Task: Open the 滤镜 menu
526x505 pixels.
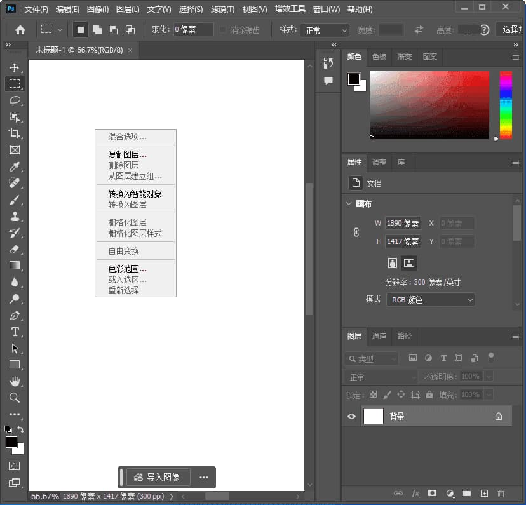Action: click(x=221, y=9)
